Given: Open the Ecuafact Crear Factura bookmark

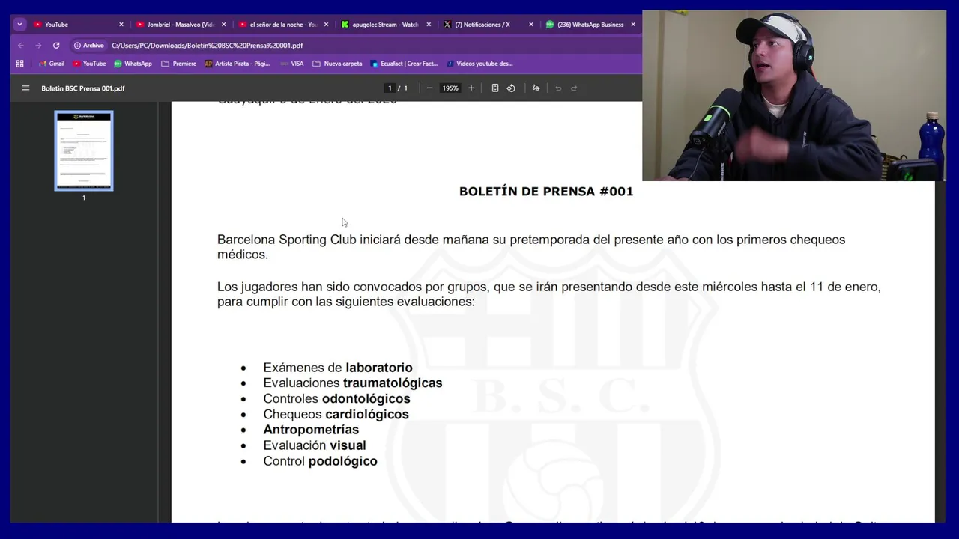Looking at the screenshot, I should coord(405,64).
